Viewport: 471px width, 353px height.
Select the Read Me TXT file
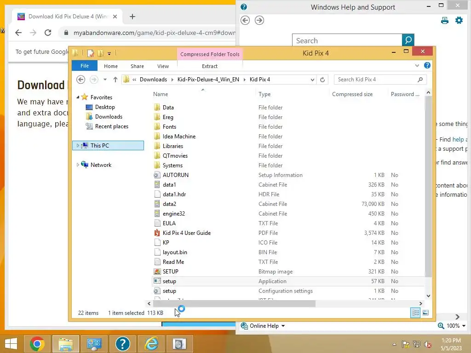point(173,262)
